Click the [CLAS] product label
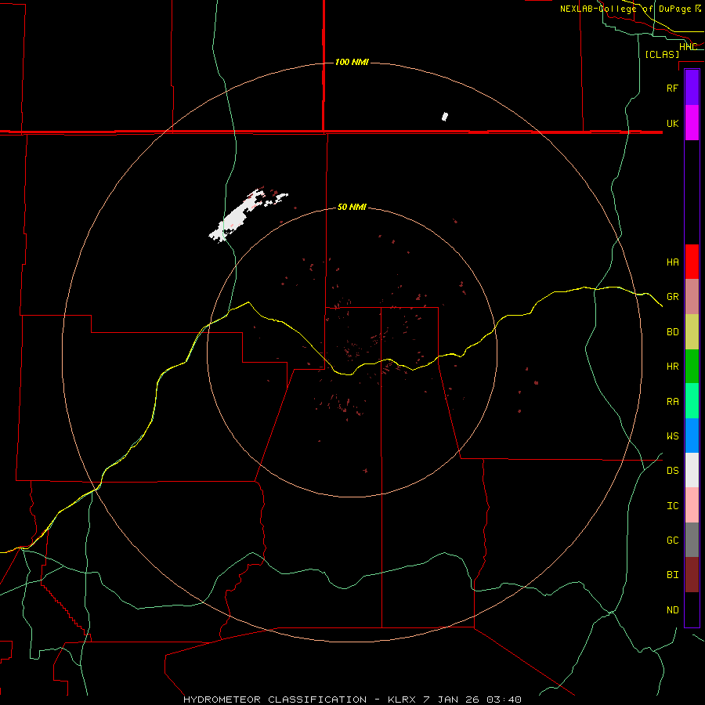The image size is (705, 705). (662, 54)
